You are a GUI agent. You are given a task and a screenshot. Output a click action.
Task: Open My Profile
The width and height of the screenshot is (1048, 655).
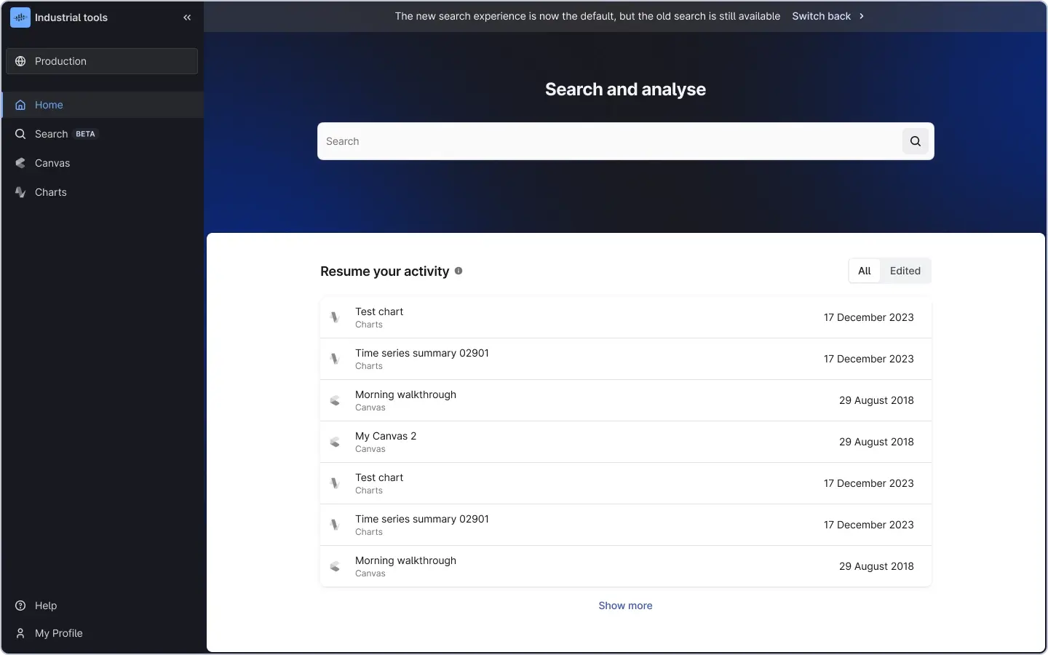point(103,633)
